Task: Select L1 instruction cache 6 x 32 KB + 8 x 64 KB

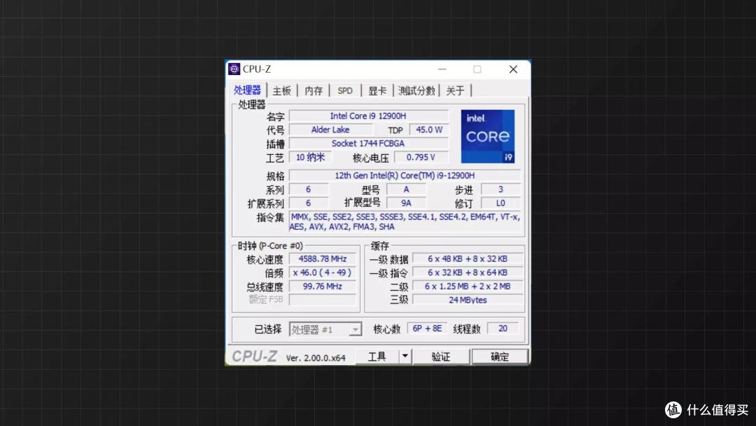Action: point(467,273)
